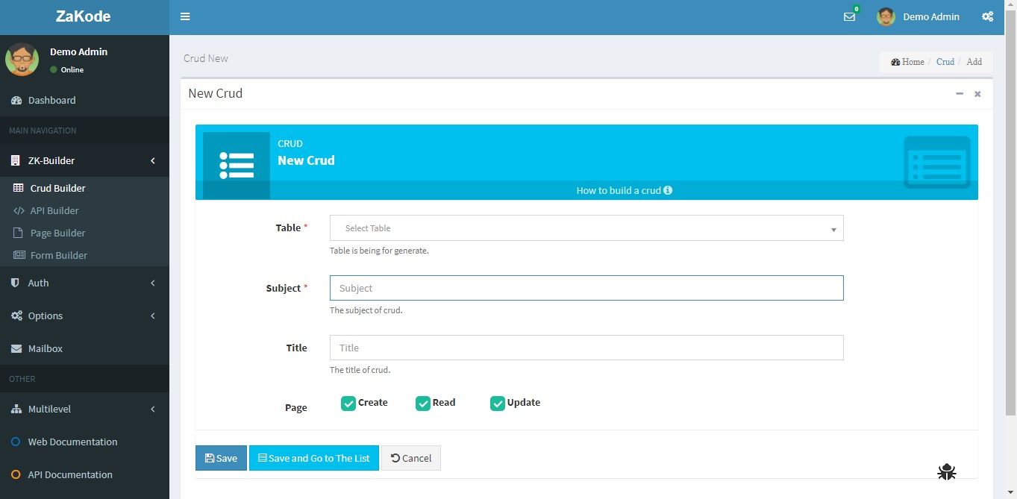
Task: Go to Form Builder menu item
Action: pos(58,255)
